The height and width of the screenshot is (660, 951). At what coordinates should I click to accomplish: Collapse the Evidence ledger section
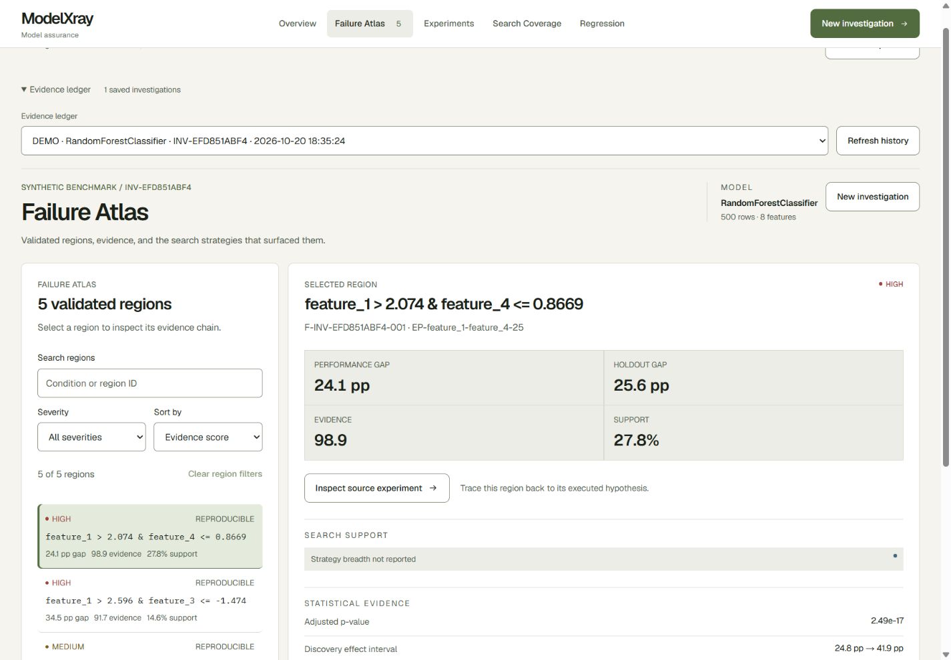[x=56, y=89]
